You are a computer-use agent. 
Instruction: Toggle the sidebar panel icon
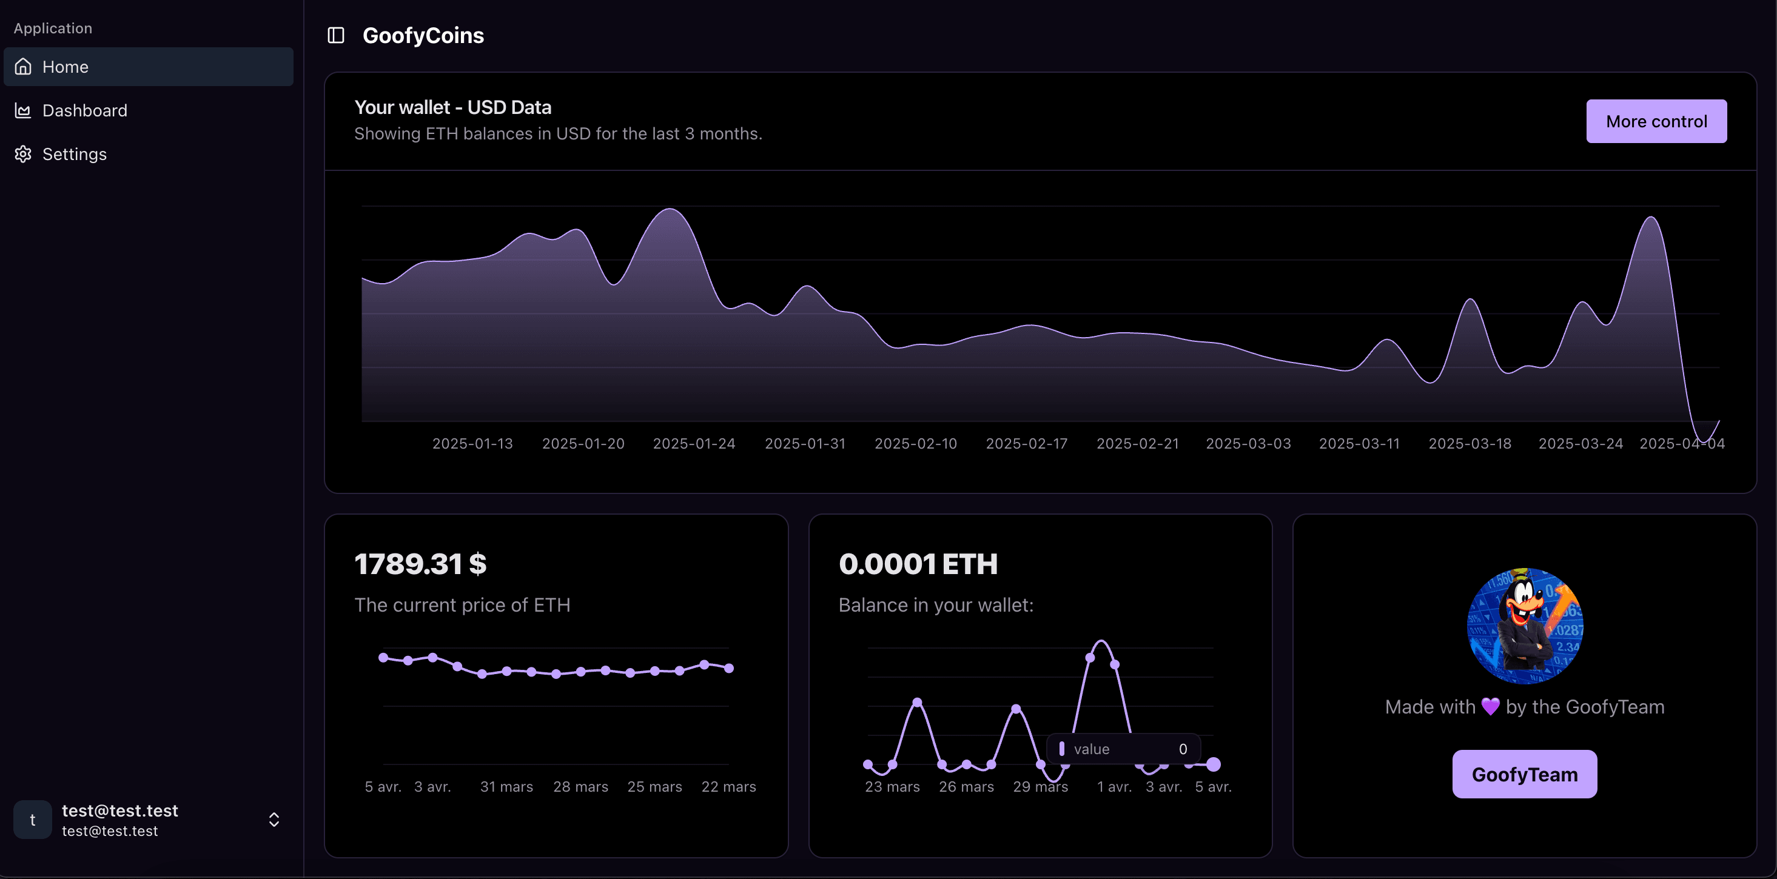pos(336,35)
